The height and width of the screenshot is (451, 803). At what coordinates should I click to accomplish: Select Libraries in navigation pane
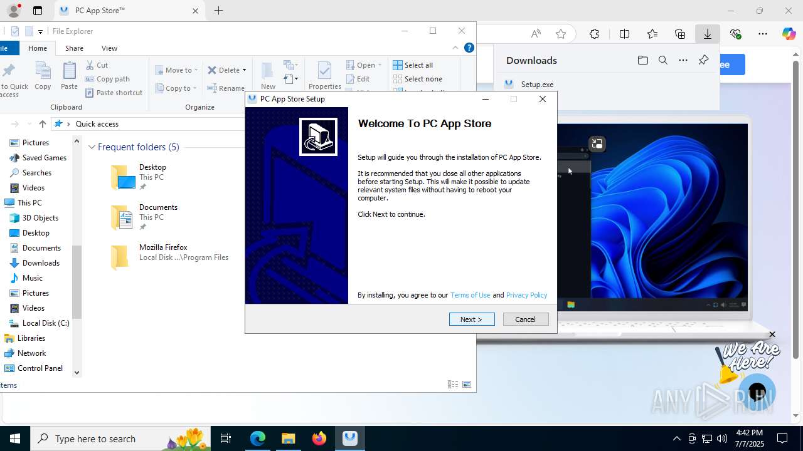pyautogui.click(x=25, y=338)
